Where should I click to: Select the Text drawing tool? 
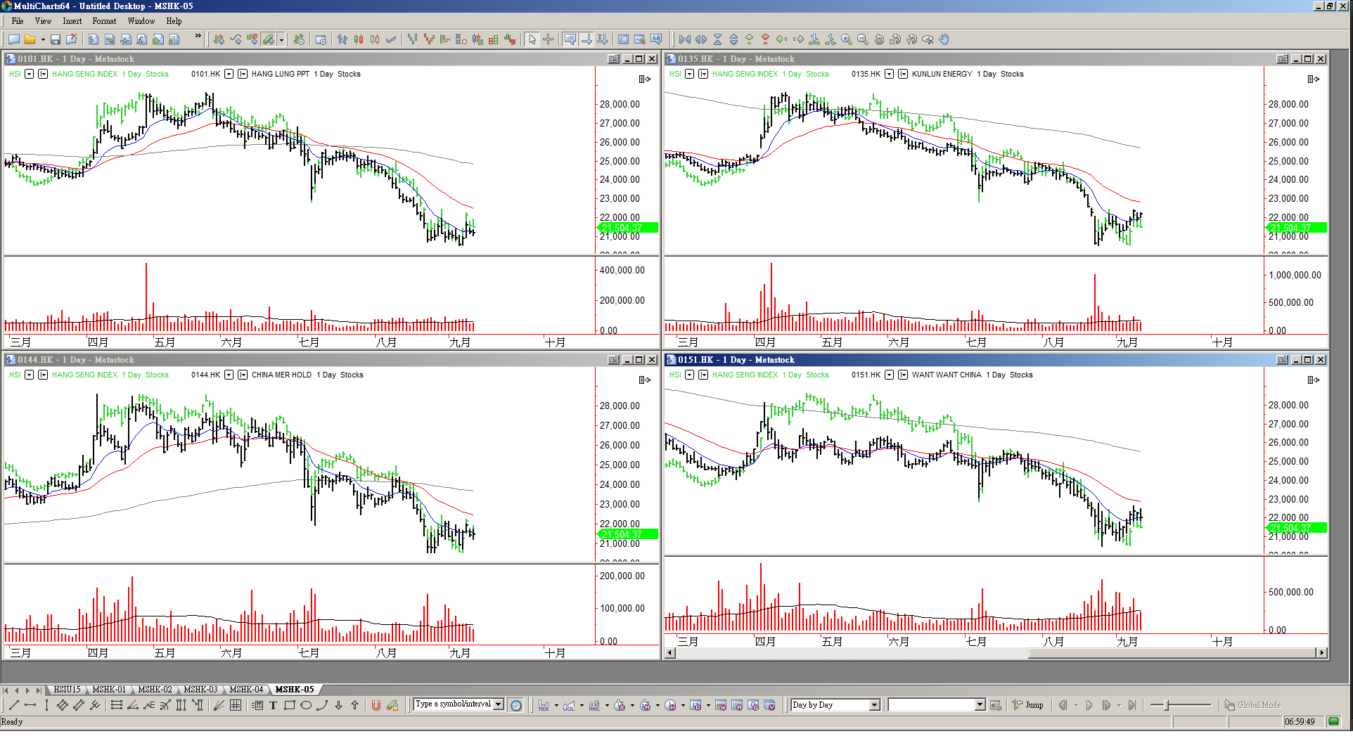click(274, 705)
